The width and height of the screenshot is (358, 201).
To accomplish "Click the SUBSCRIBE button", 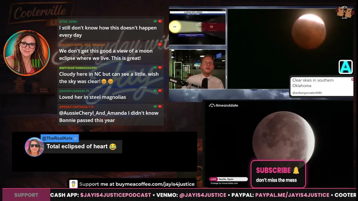I will tap(278, 174).
